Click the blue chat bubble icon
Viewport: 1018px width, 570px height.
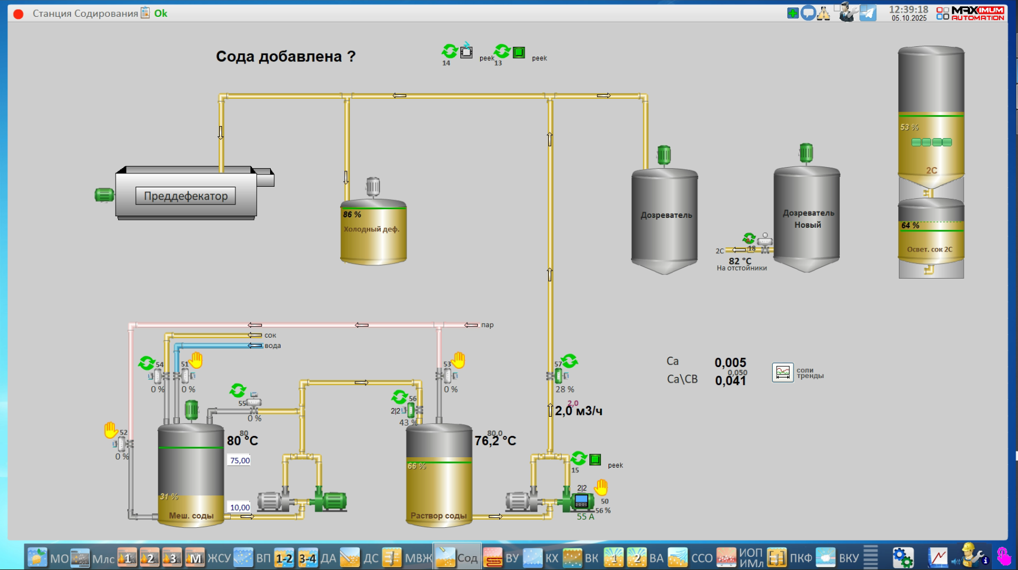point(808,13)
